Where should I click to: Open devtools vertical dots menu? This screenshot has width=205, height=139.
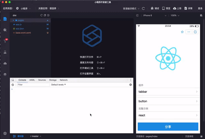[131, 80]
